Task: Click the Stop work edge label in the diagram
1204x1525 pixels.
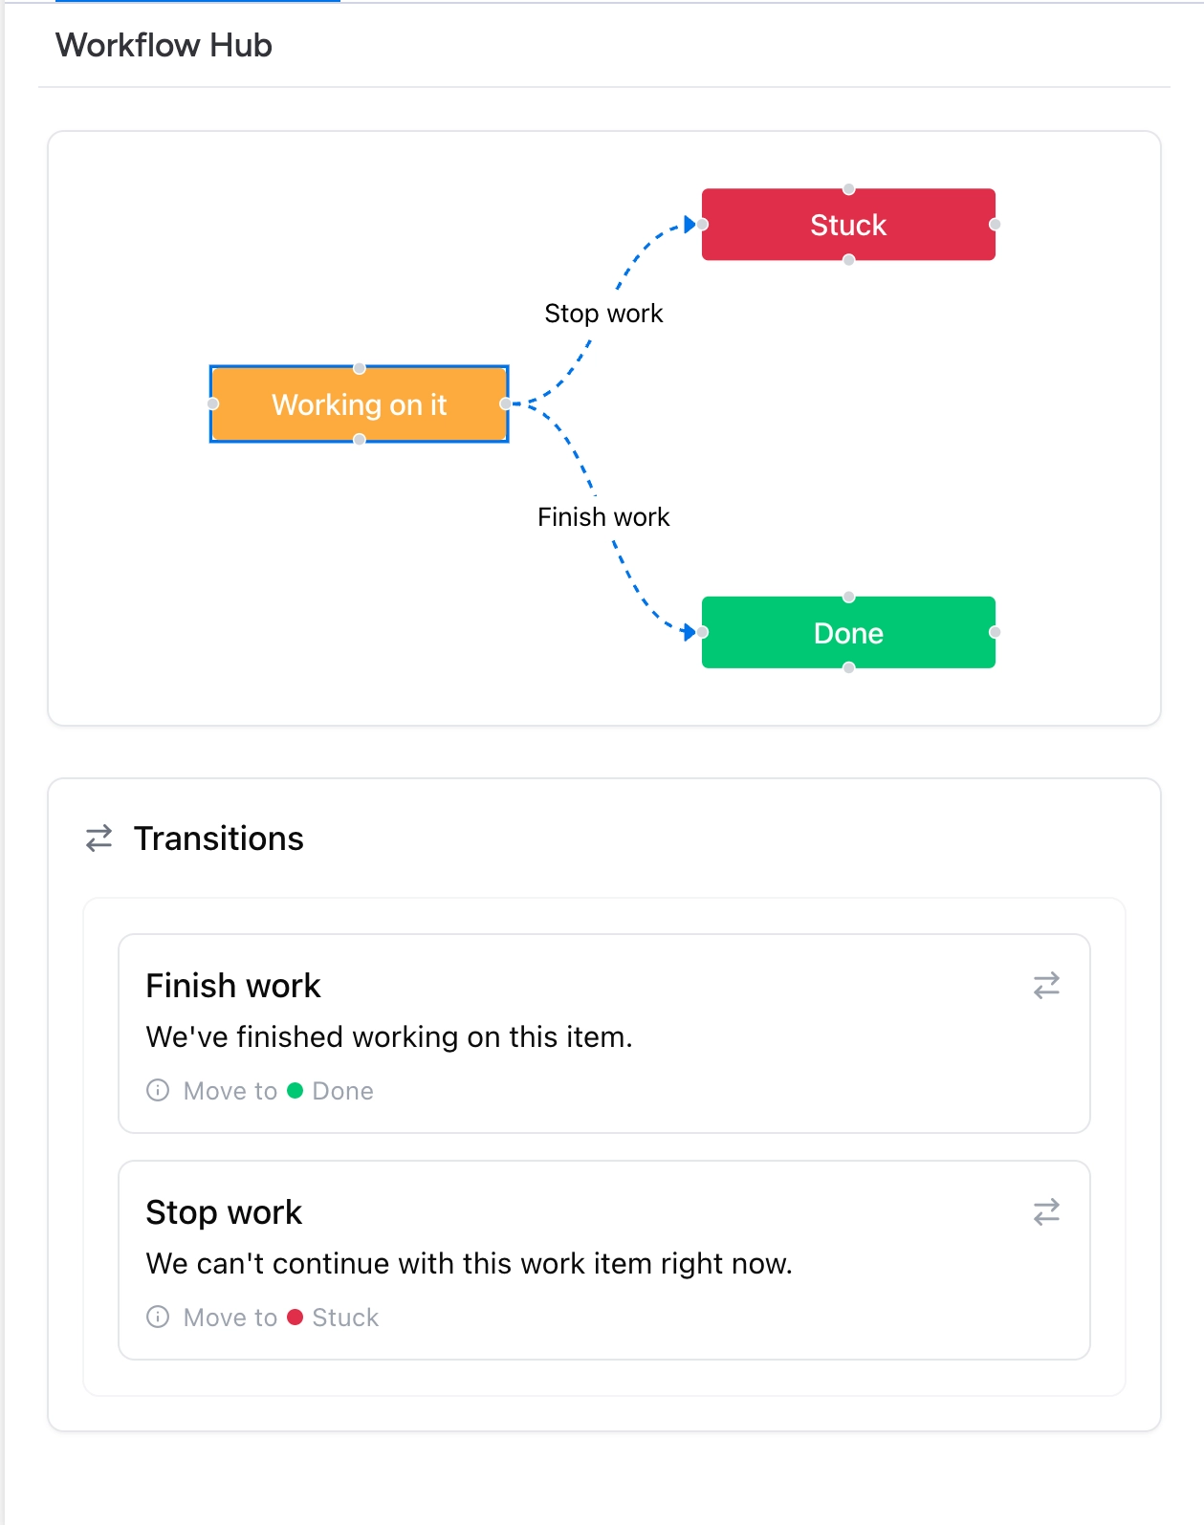Action: (x=603, y=313)
